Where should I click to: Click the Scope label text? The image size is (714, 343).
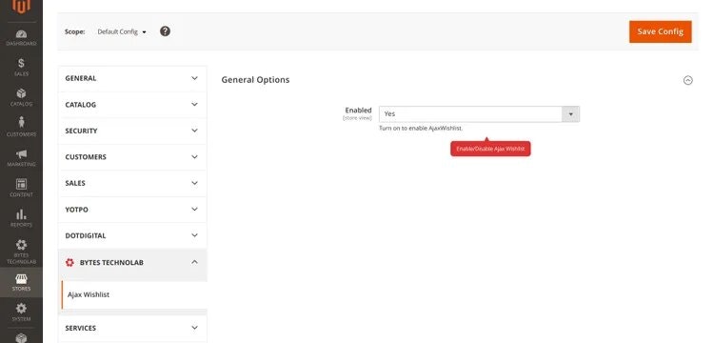coord(74,31)
